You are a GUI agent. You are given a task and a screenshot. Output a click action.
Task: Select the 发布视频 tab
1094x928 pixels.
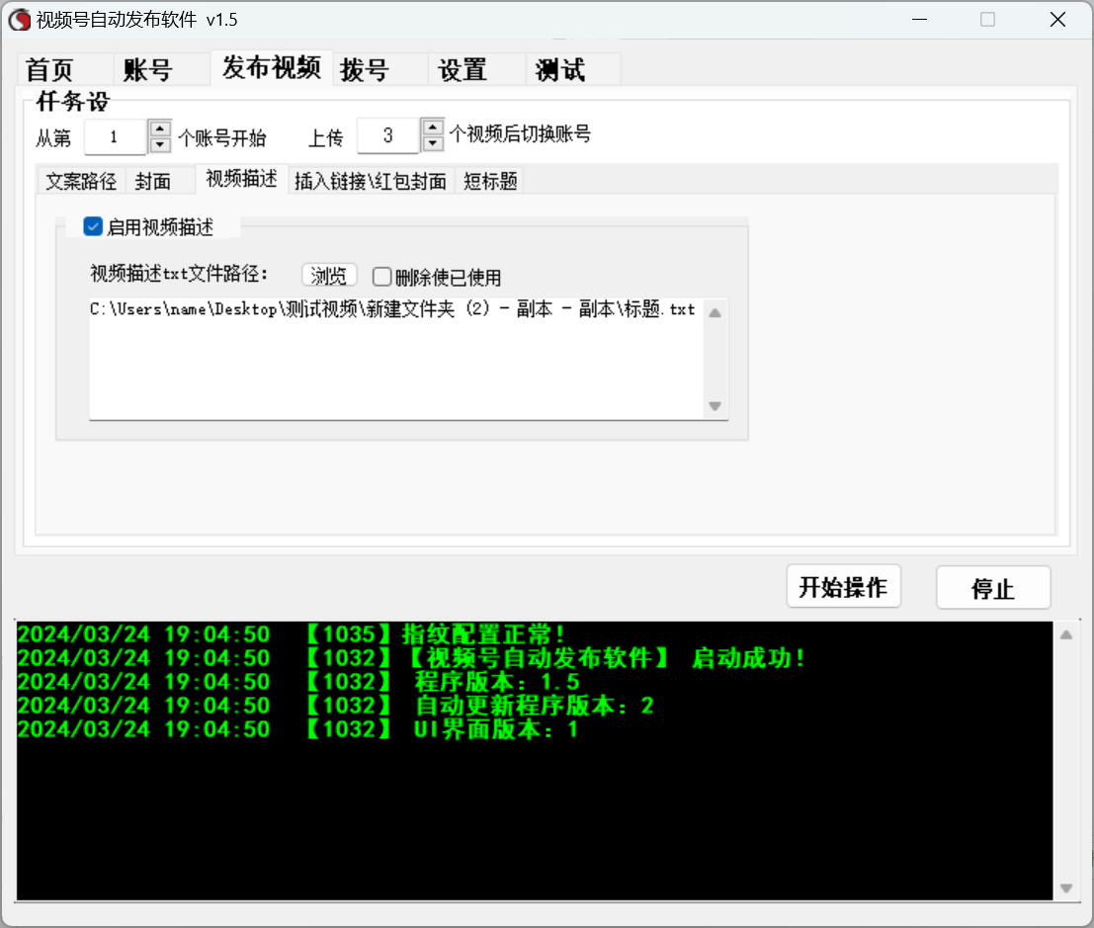pyautogui.click(x=272, y=67)
